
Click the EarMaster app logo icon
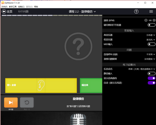click(x=3, y=3)
